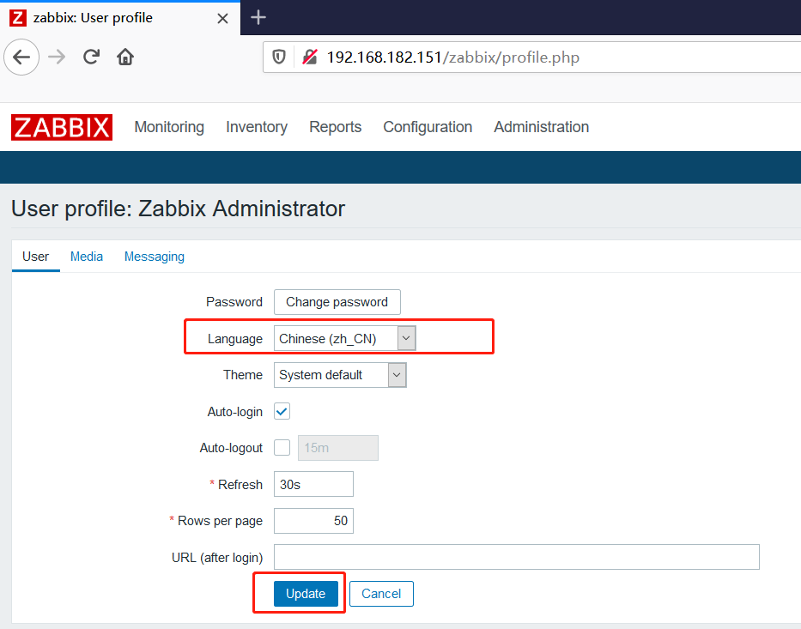
Task: Toggle the Auto-login checkbox
Action: [282, 411]
